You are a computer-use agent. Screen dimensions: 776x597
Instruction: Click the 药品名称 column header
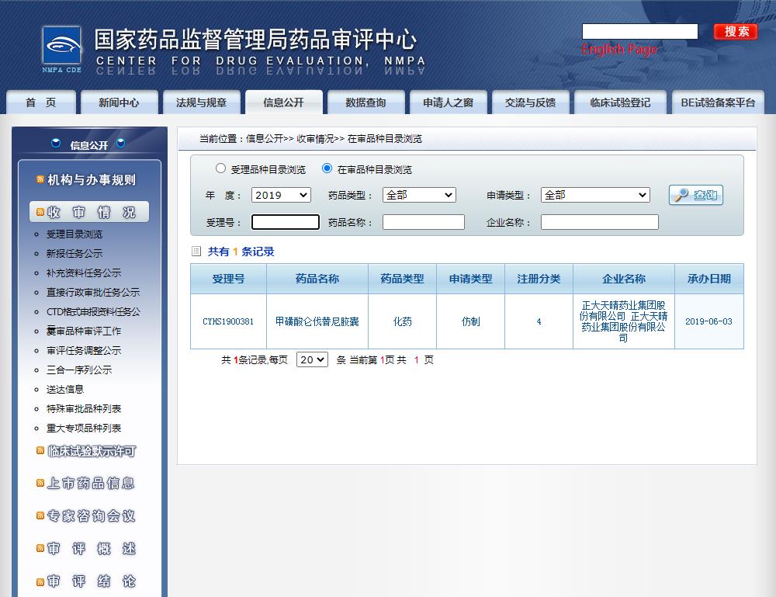pyautogui.click(x=317, y=279)
